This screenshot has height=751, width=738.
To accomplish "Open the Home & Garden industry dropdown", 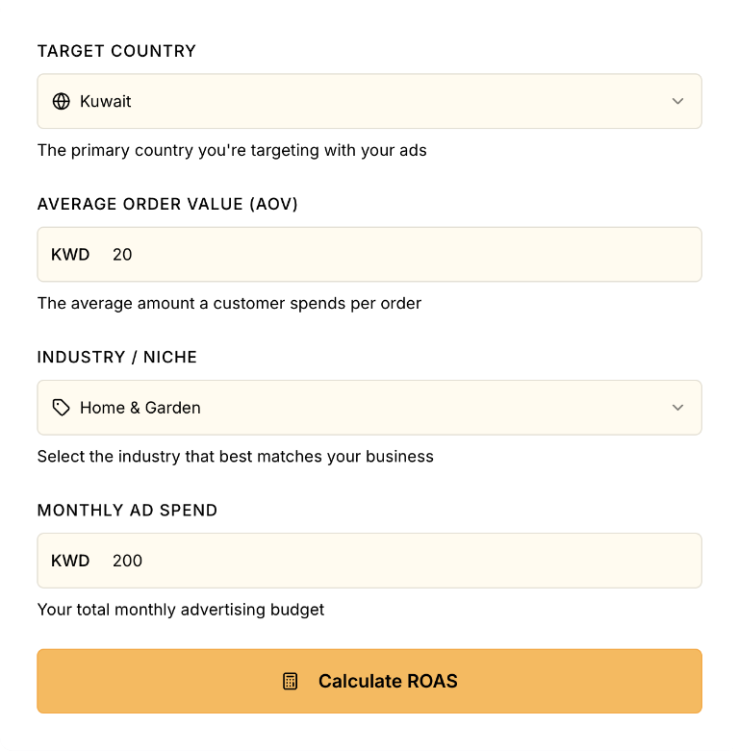I will point(369,408).
